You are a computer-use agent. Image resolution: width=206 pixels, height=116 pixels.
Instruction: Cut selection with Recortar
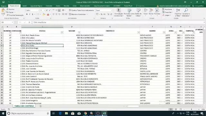[11, 9]
